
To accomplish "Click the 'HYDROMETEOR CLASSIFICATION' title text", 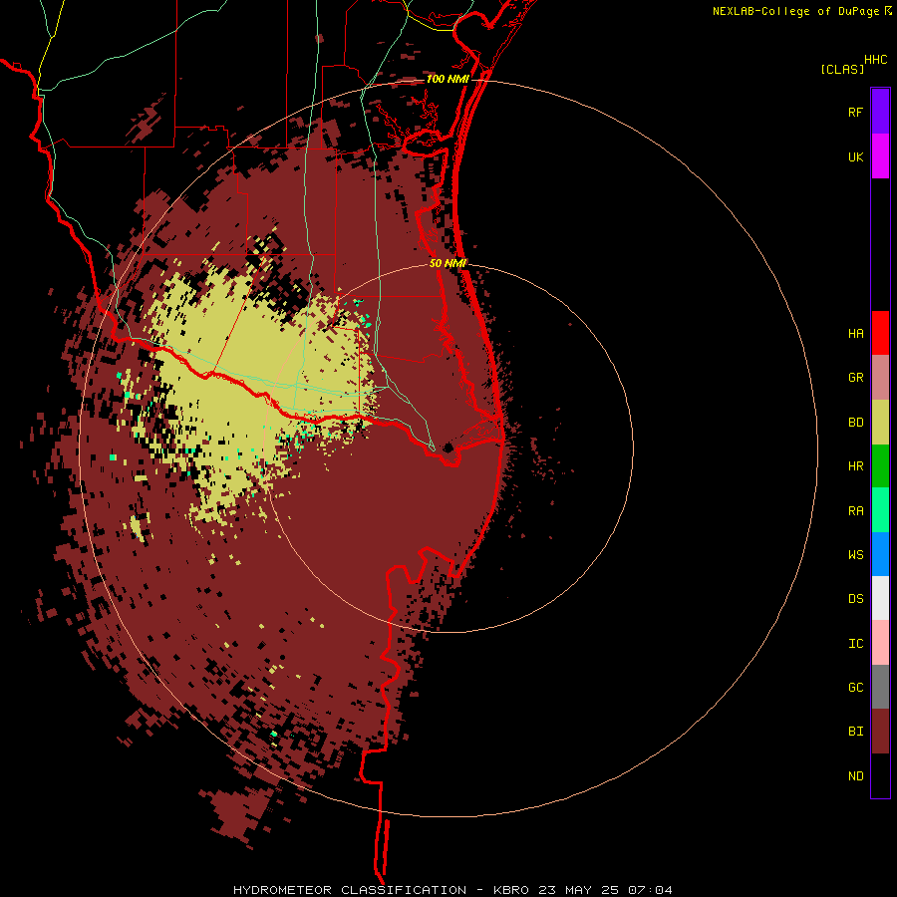I will click(350, 890).
